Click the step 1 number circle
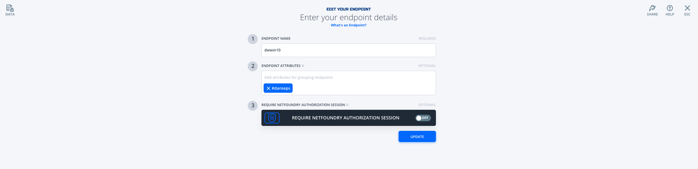Viewport: 698px width, 169px height. 253,39
